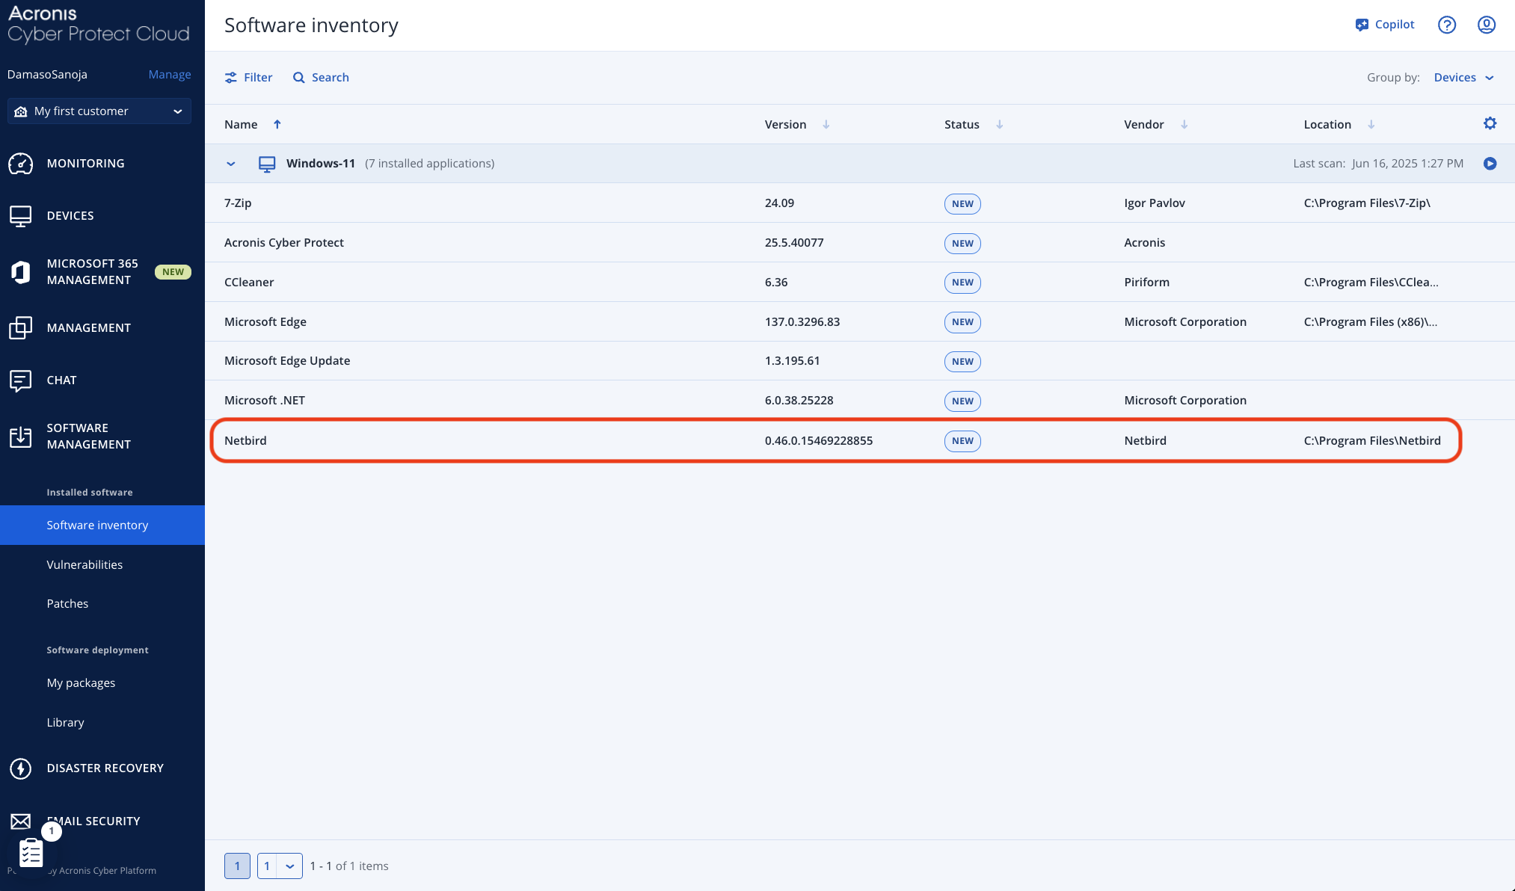Click the NEW status badge for Netbird
The width and height of the screenshot is (1515, 891).
[962, 441]
